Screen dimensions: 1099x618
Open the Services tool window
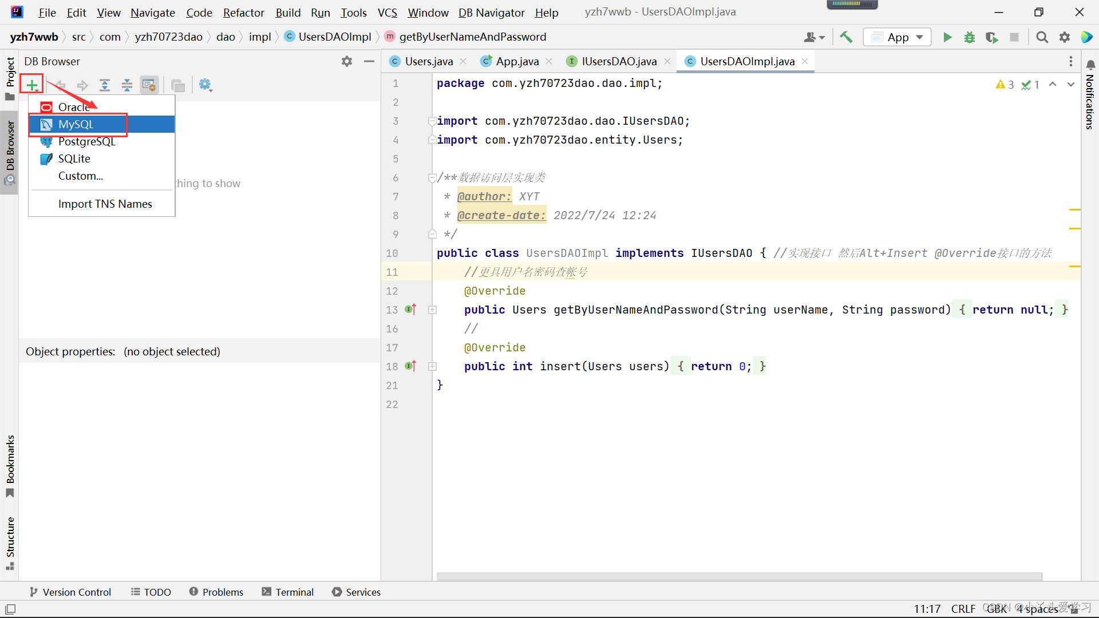point(356,592)
